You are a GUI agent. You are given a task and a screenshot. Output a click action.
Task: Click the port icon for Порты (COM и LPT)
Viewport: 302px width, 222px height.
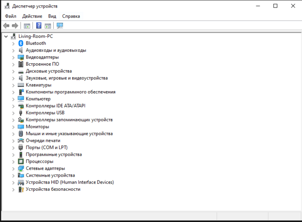click(21, 148)
